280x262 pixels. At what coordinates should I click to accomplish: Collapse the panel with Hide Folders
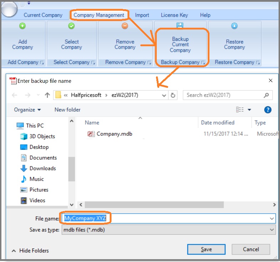tap(30, 251)
